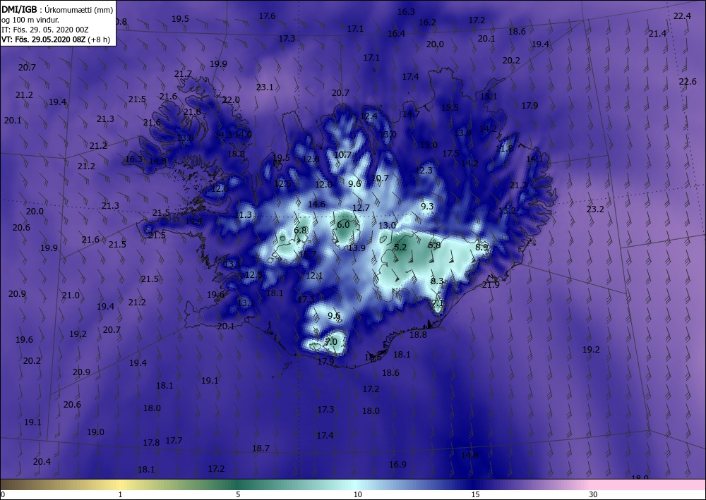
Task: Click the map value 12.7
Action: (361, 208)
